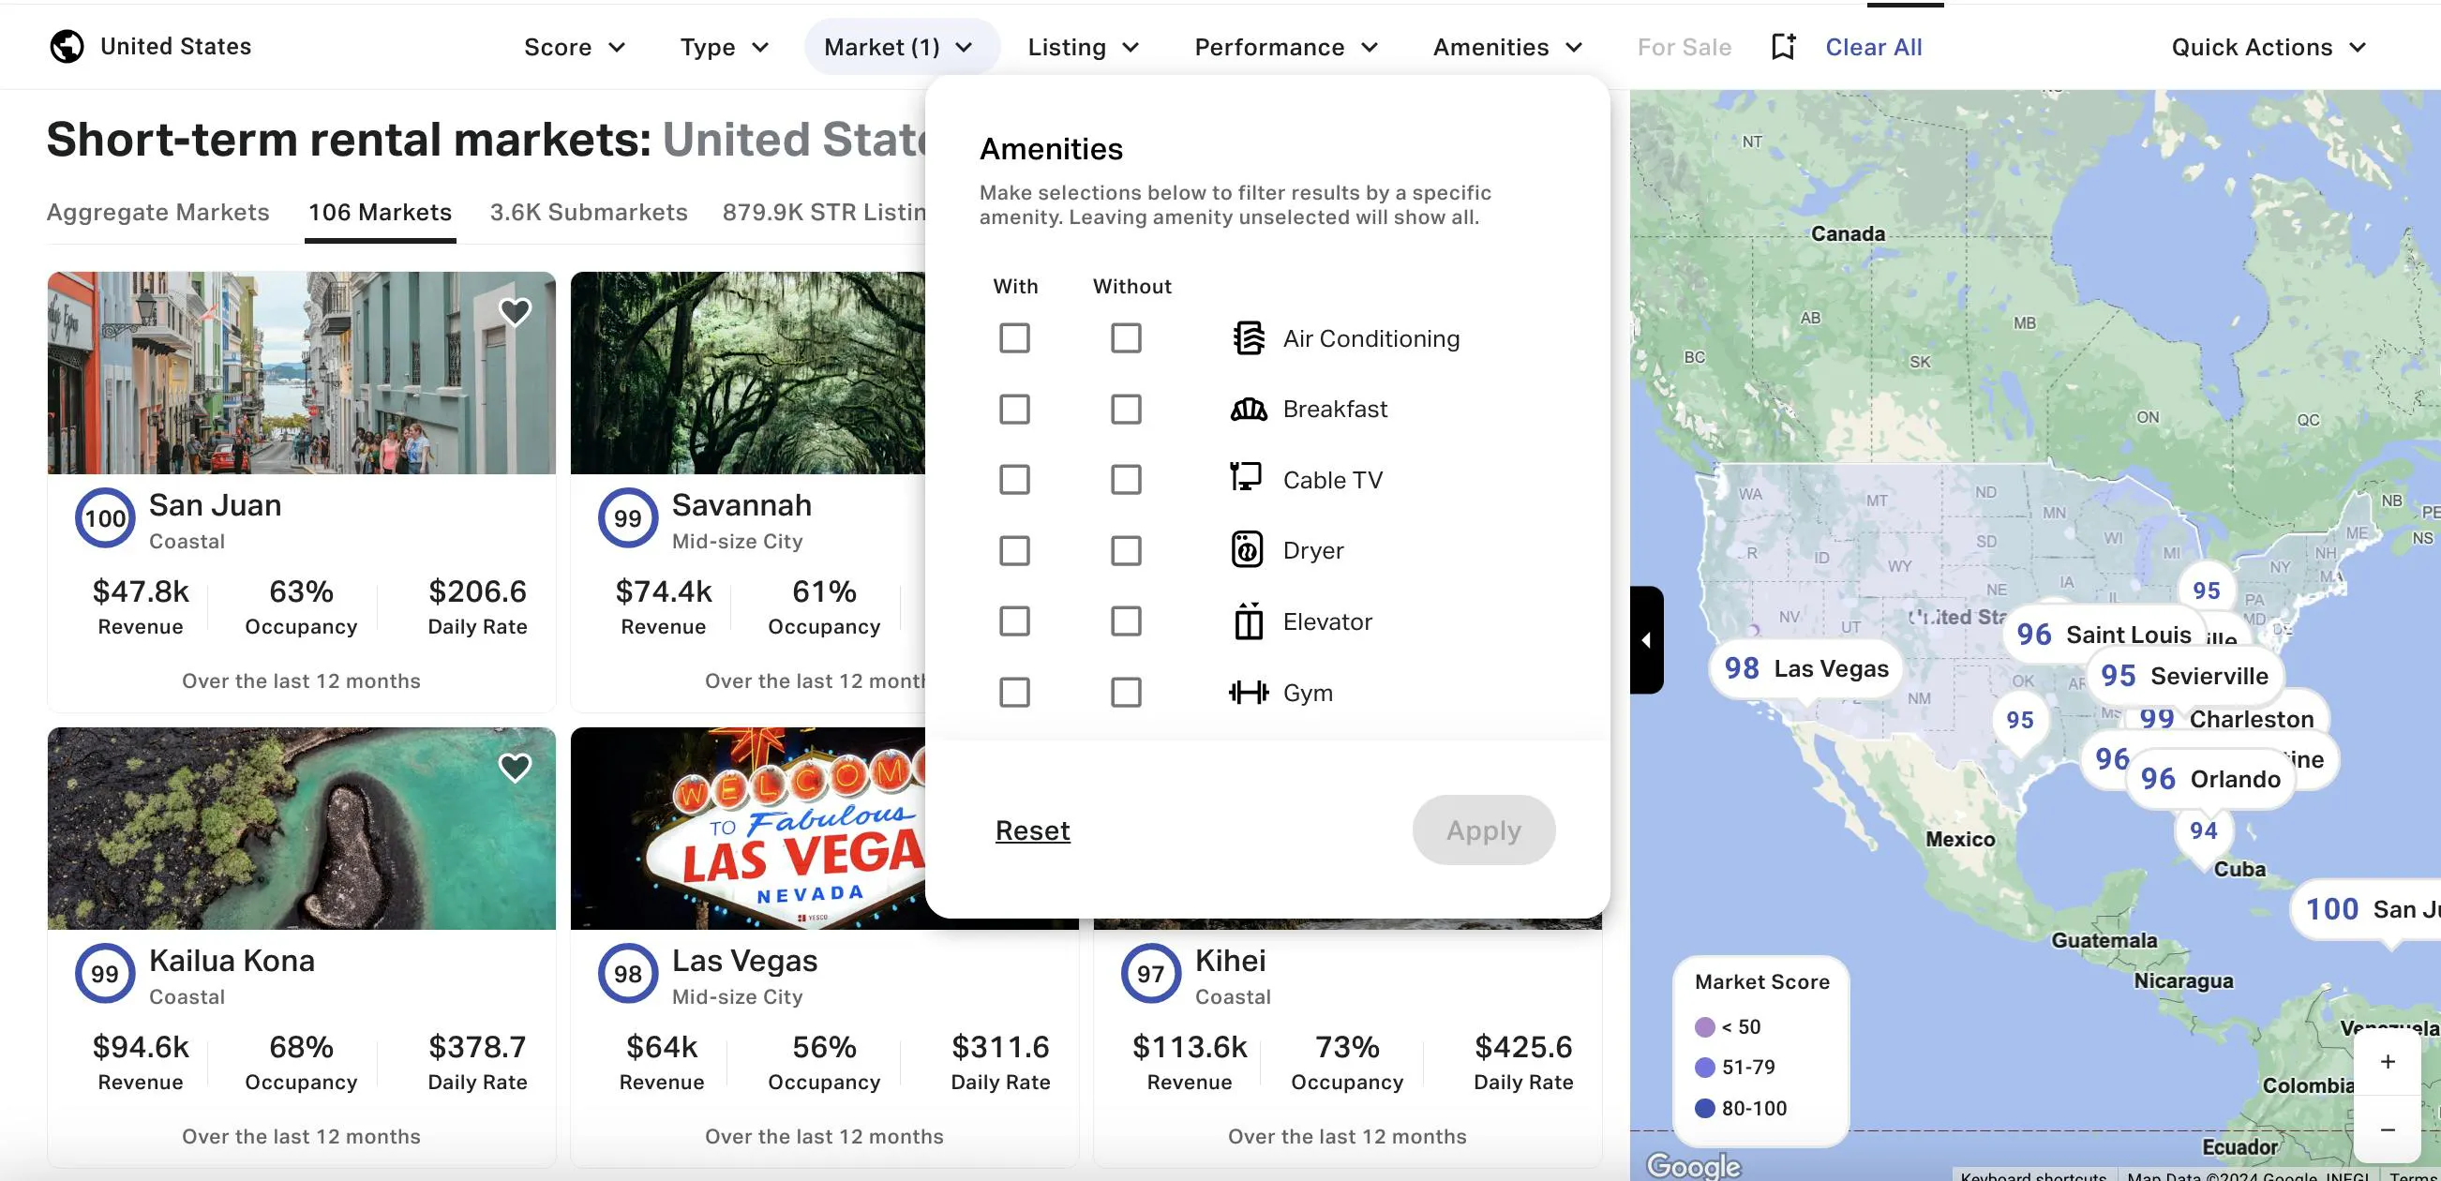Select the 106 Markets tab
This screenshot has width=2441, height=1181.
tap(380, 213)
